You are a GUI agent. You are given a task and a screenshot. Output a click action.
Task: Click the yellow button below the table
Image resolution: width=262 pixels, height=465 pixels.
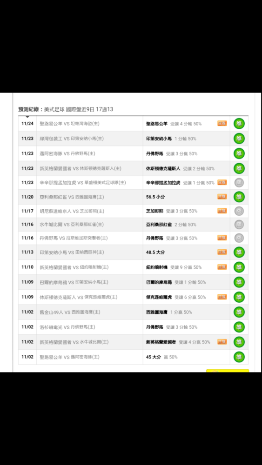click(228, 371)
